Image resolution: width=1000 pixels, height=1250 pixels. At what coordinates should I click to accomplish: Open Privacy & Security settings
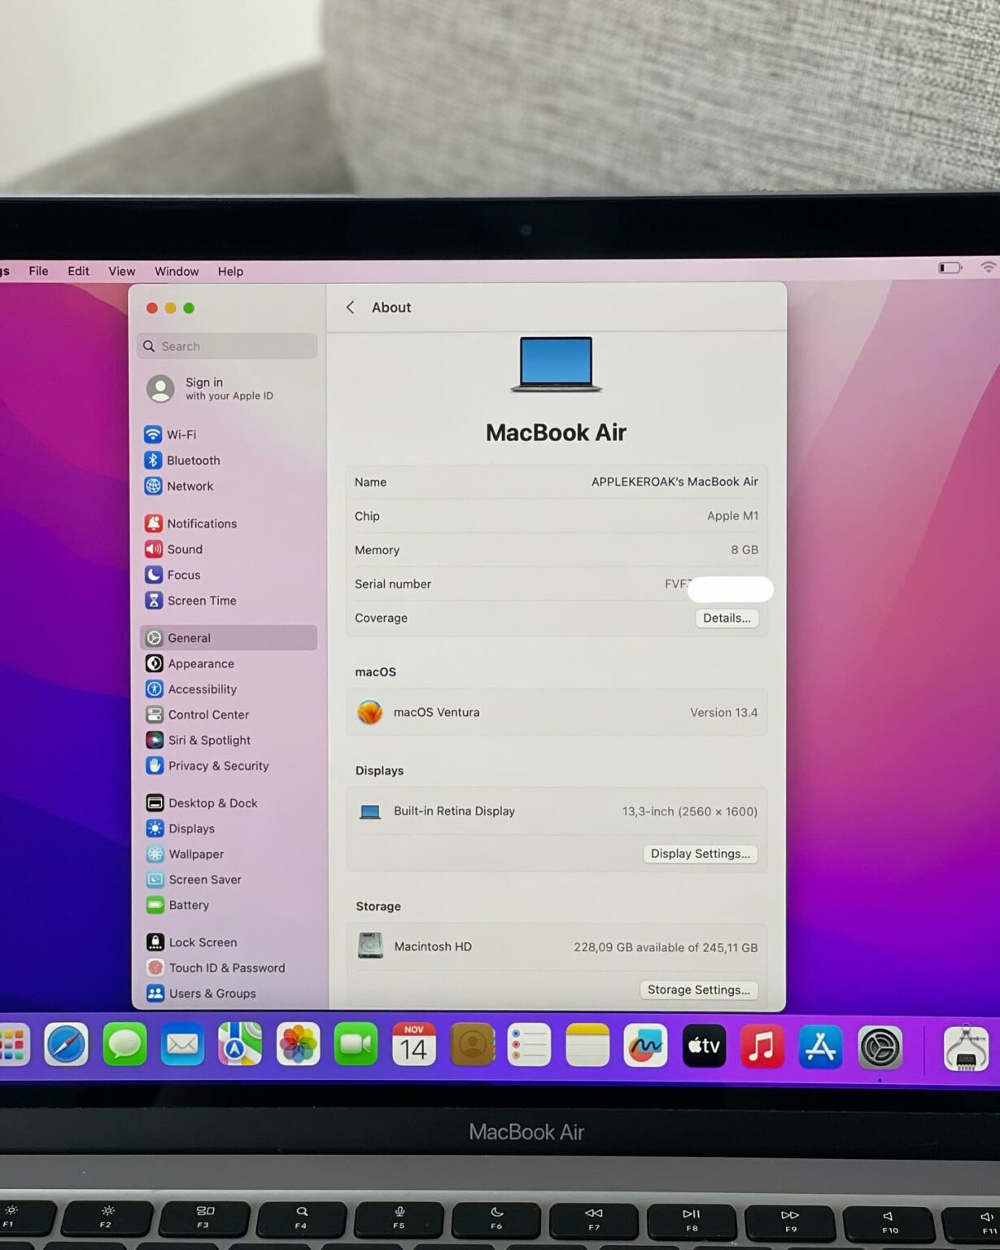218,766
